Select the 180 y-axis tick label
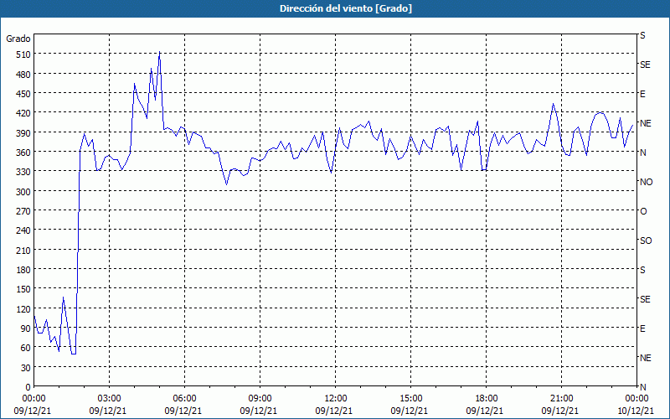The image size is (670, 419). (23, 269)
